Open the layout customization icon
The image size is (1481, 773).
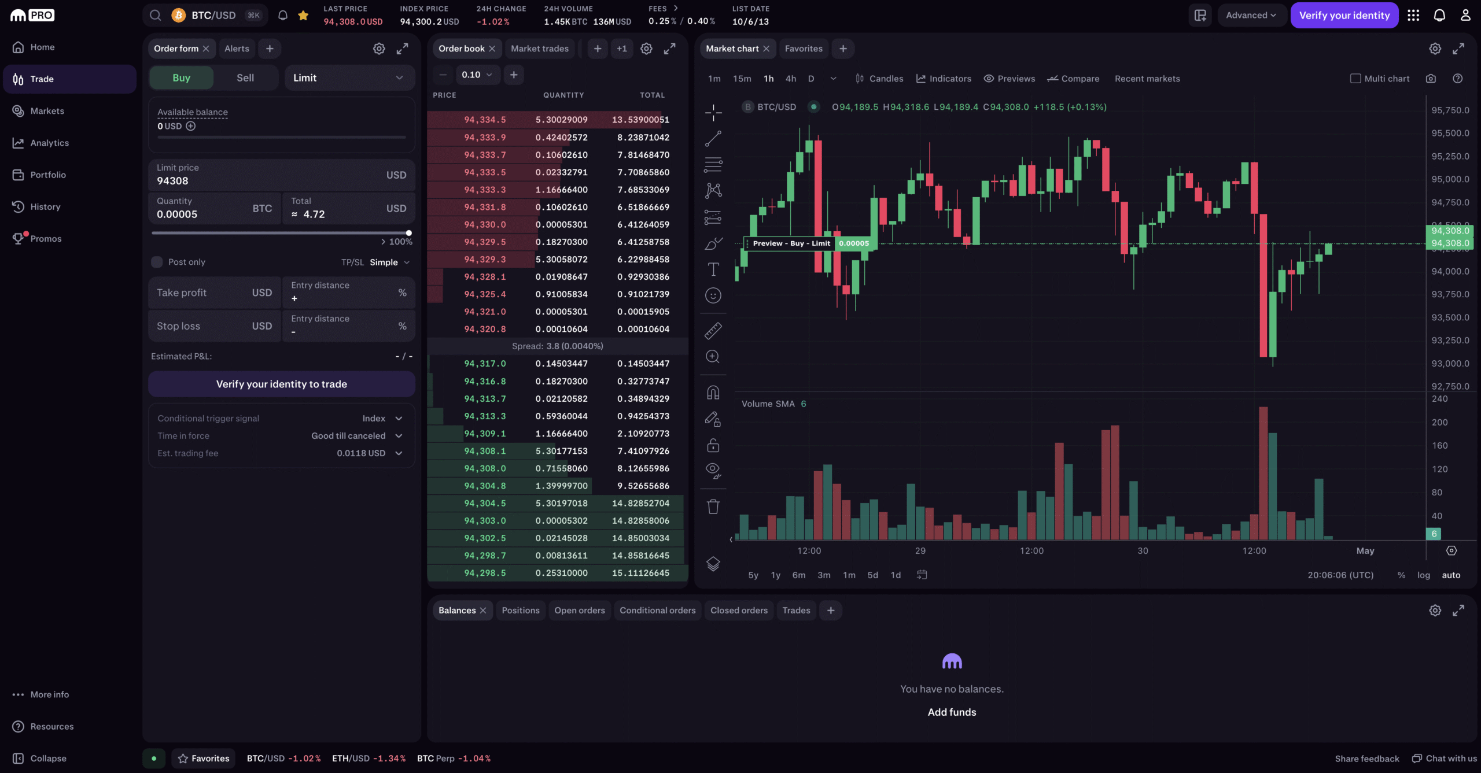pyautogui.click(x=1200, y=15)
